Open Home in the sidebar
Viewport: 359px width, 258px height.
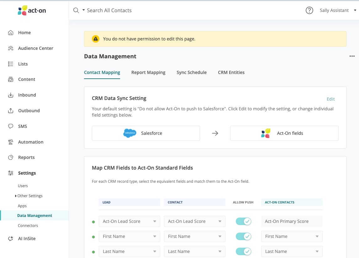click(x=24, y=33)
